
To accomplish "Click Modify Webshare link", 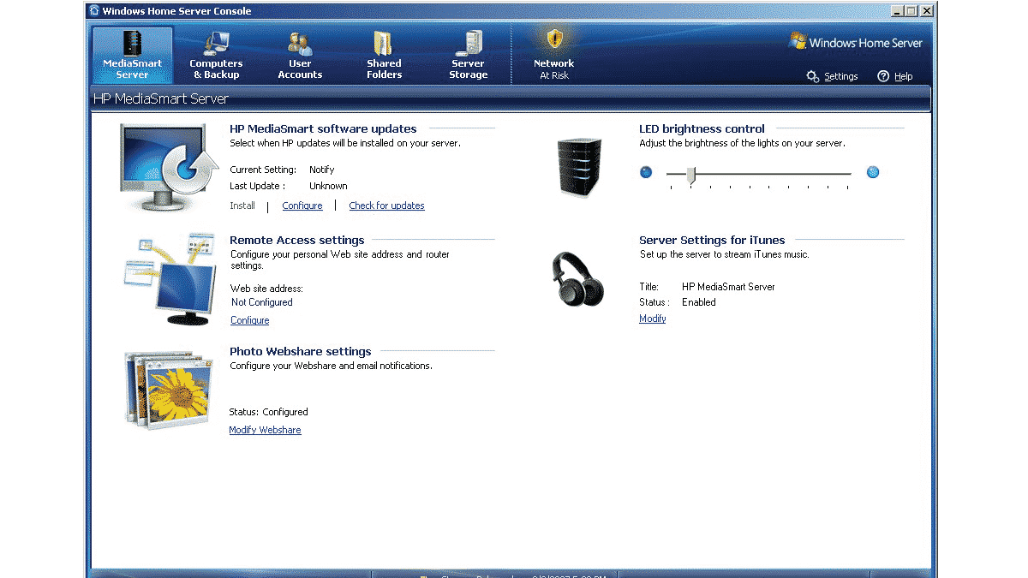I will (x=265, y=430).
